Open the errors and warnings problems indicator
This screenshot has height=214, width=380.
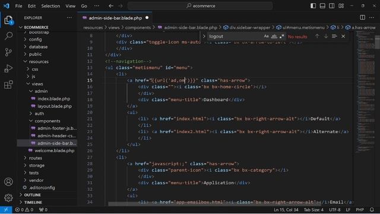(x=24, y=210)
